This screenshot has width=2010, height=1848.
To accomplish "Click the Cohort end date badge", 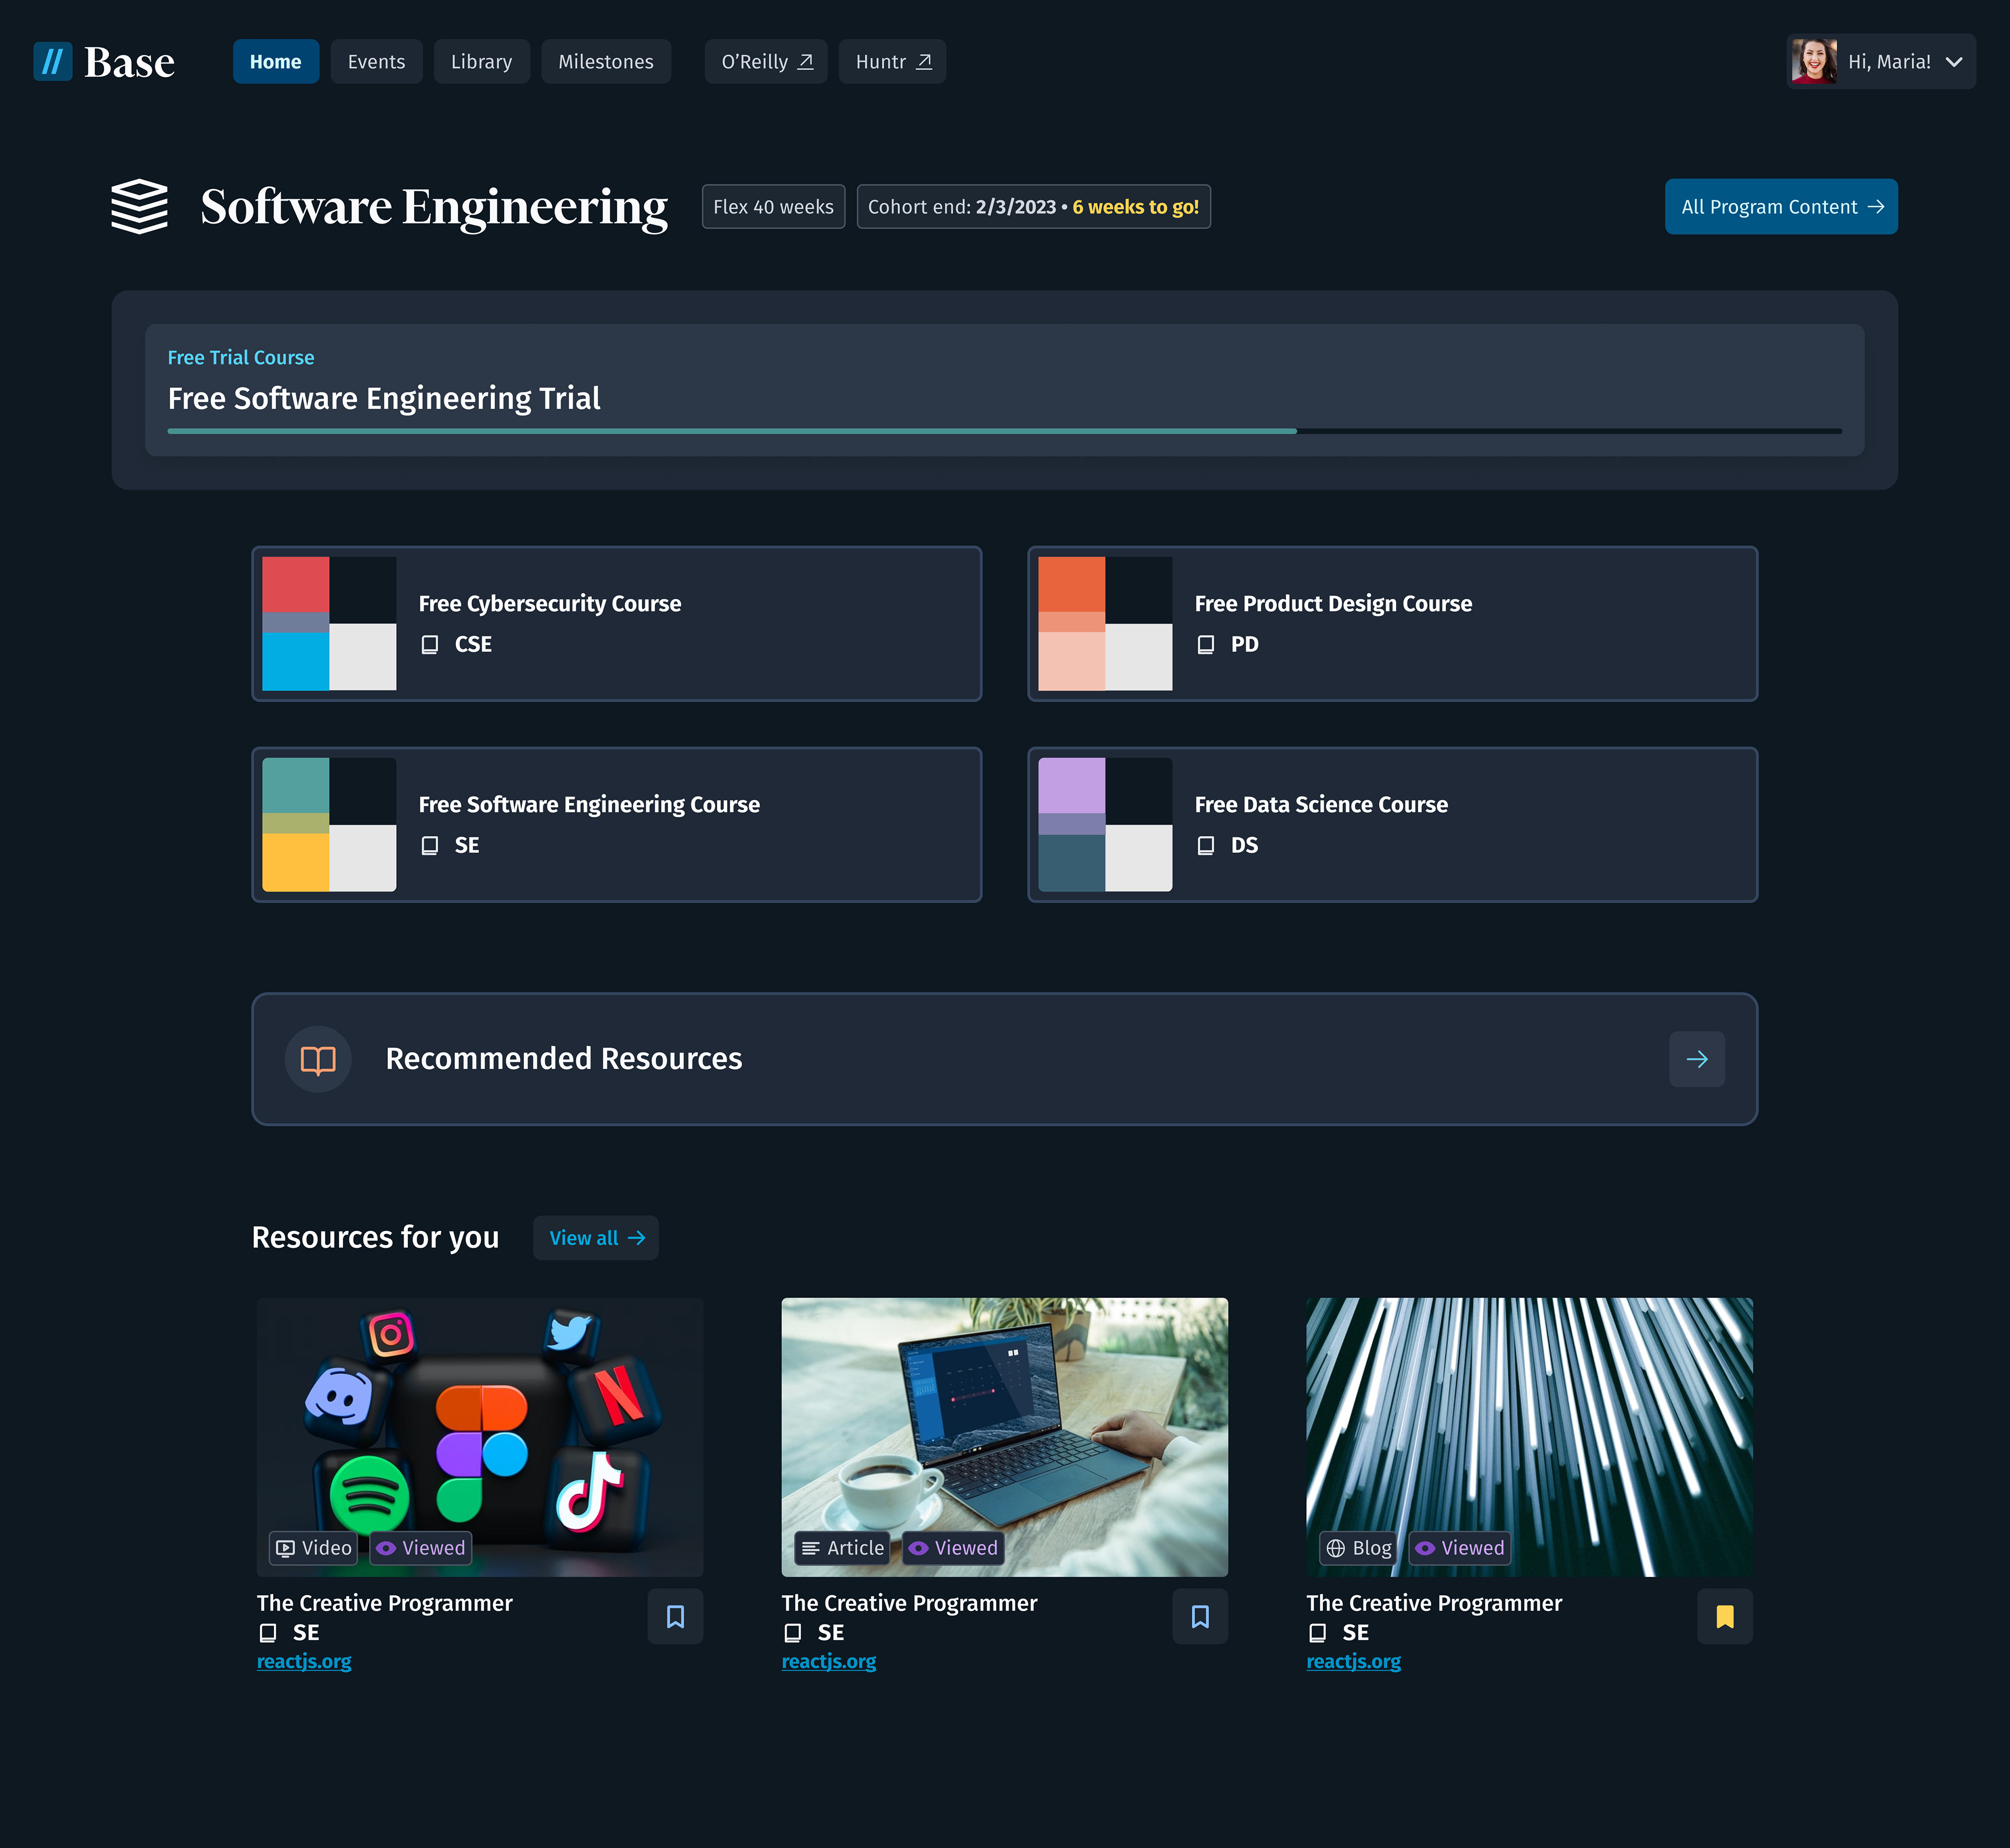I will point(1033,207).
